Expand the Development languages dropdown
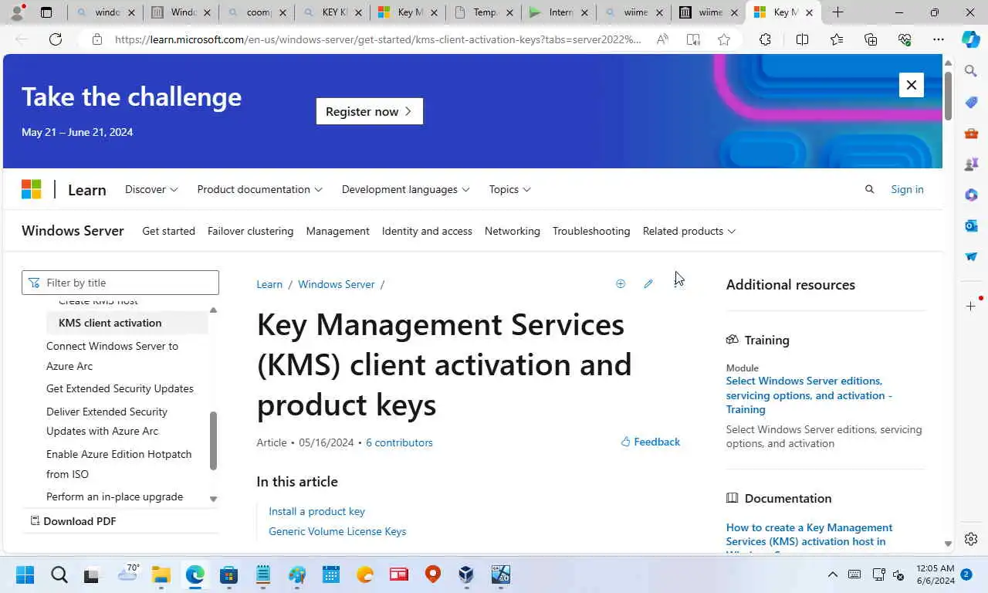 pyautogui.click(x=405, y=189)
